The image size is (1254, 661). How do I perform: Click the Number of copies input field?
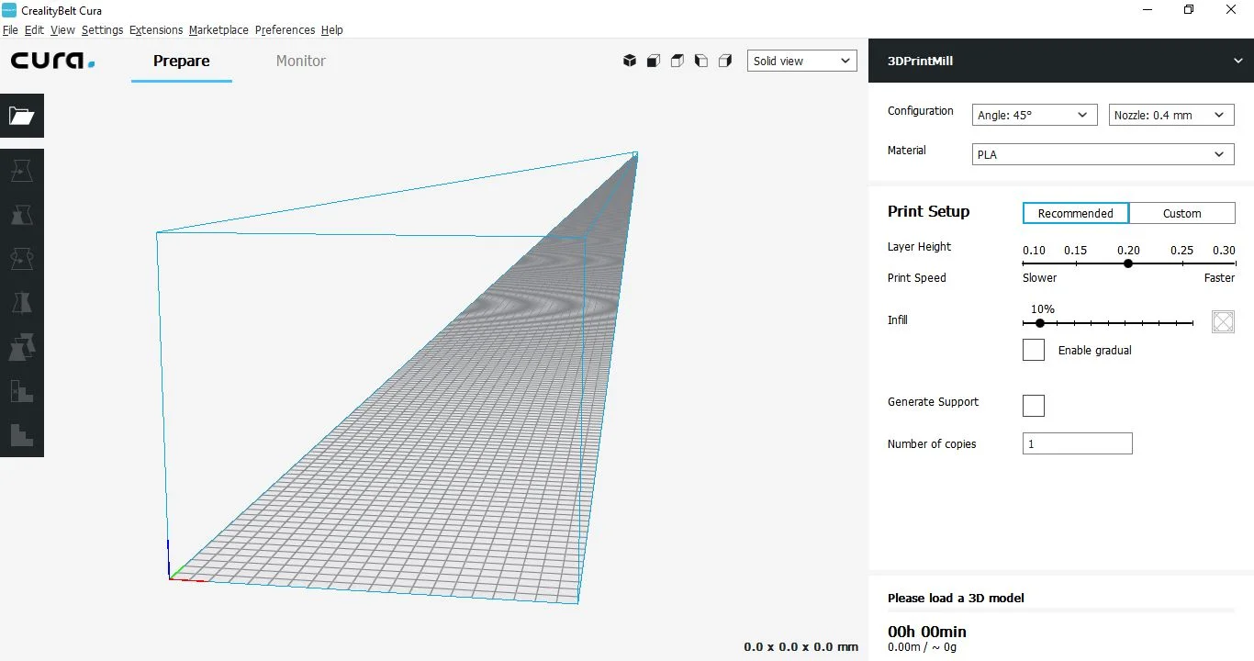click(x=1078, y=443)
